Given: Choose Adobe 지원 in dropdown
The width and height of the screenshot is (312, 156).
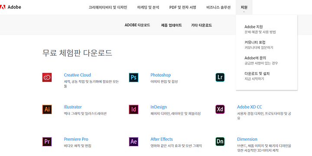Looking at the screenshot, I should click(x=253, y=27).
